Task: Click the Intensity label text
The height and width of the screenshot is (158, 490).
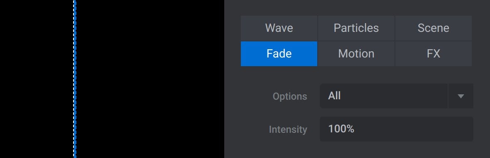Action: pos(288,129)
